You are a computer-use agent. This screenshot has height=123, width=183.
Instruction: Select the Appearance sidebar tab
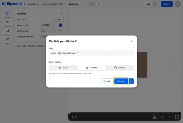click(8, 24)
